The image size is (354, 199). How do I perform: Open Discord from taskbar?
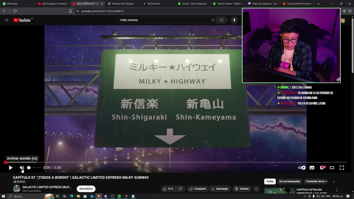pos(106,196)
